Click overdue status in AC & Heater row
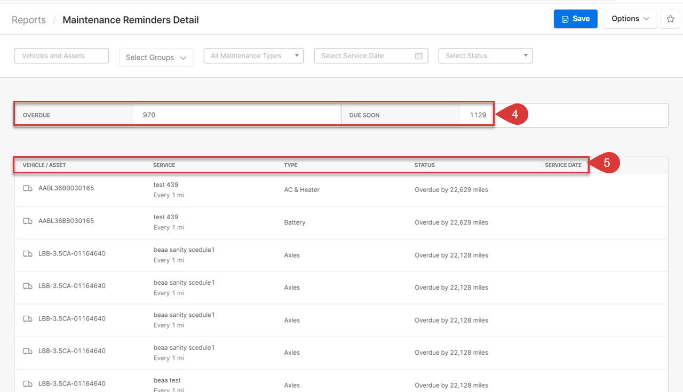 pos(451,190)
